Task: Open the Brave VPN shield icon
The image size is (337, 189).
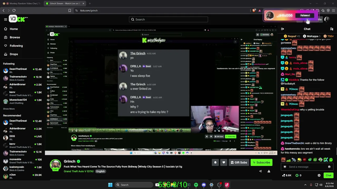Action: [328, 10]
